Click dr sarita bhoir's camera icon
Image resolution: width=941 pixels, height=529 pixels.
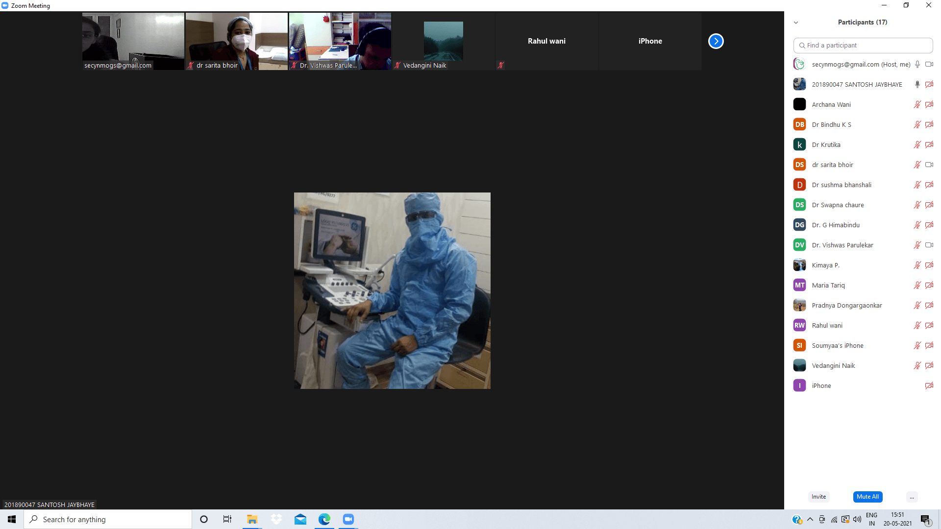point(929,165)
